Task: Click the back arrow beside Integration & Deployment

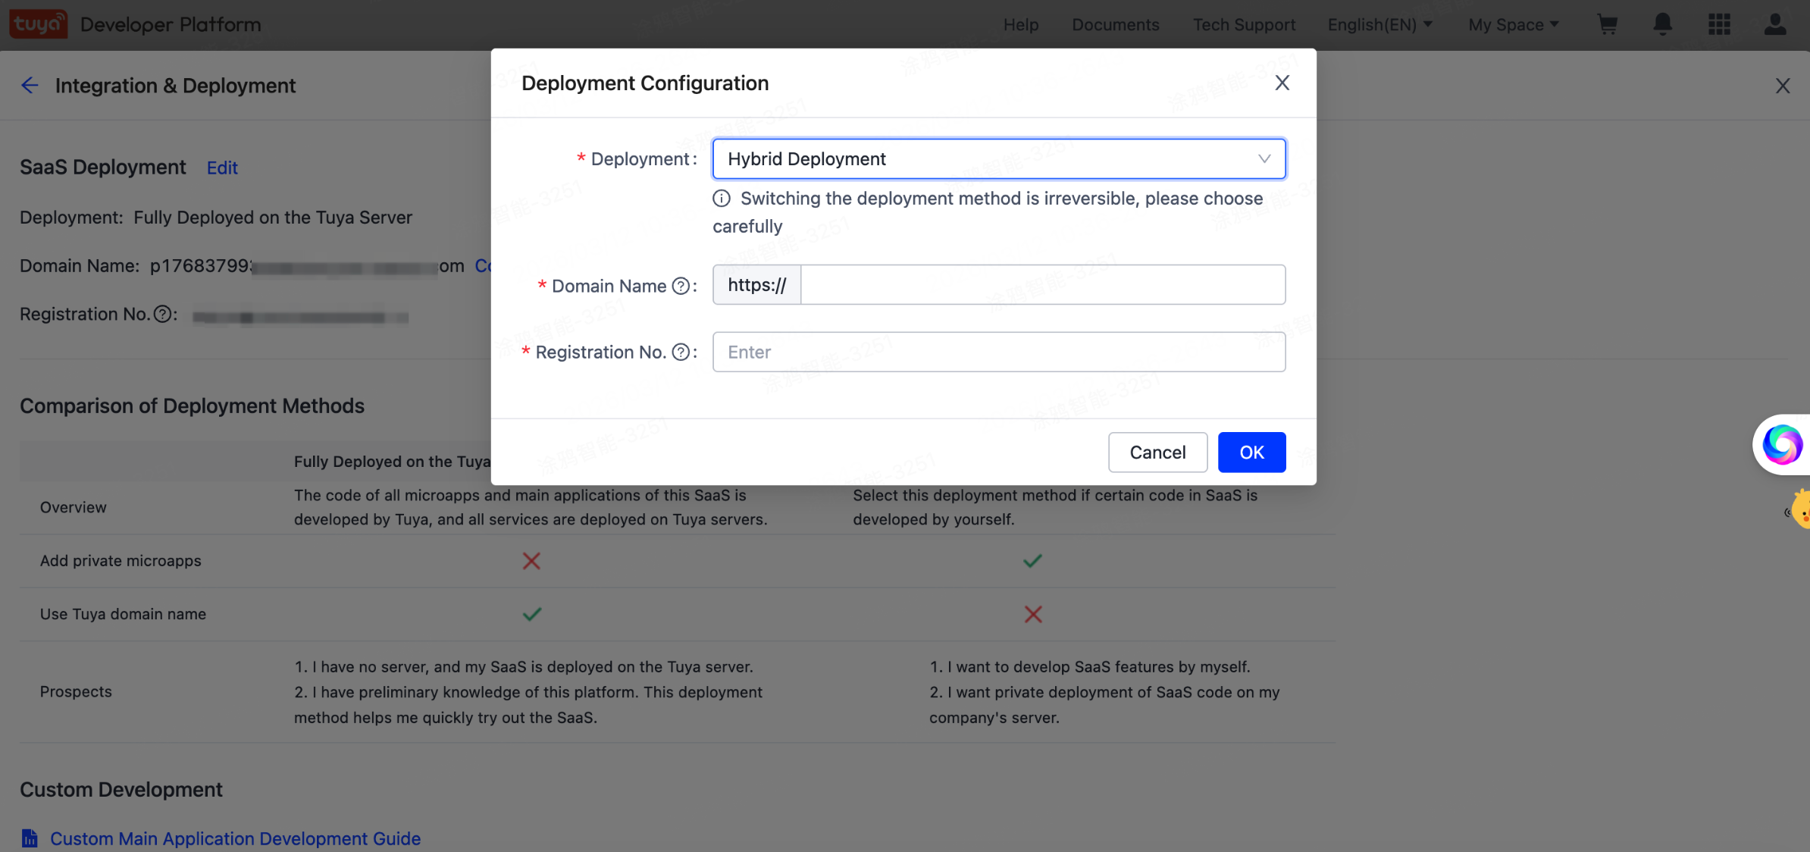Action: coord(30,86)
